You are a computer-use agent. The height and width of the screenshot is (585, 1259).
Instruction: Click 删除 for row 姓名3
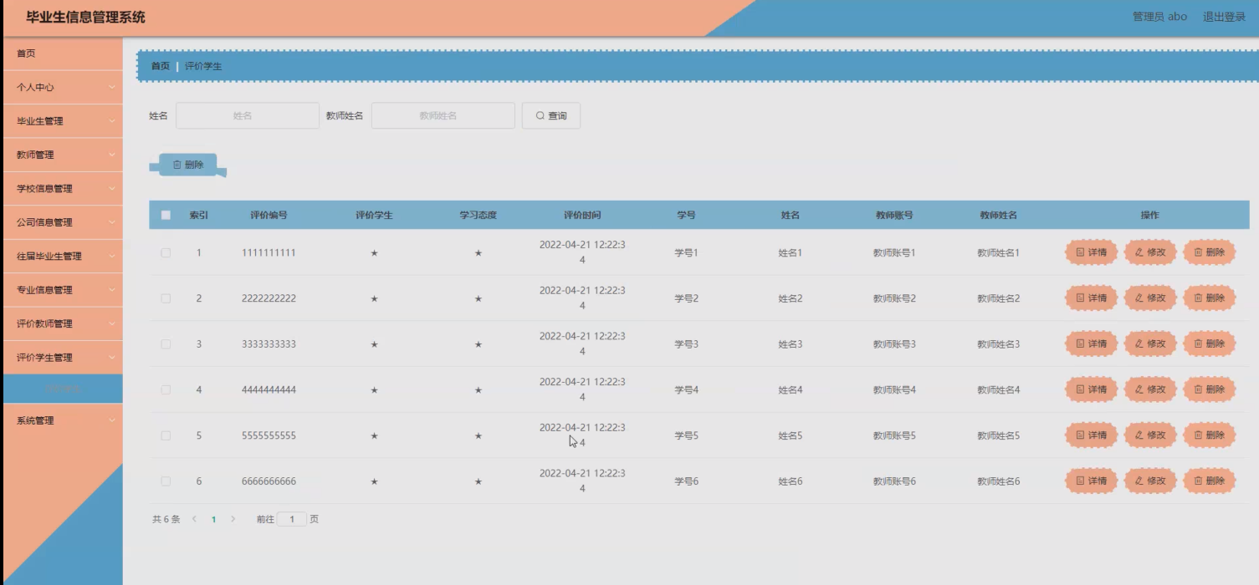click(x=1210, y=343)
